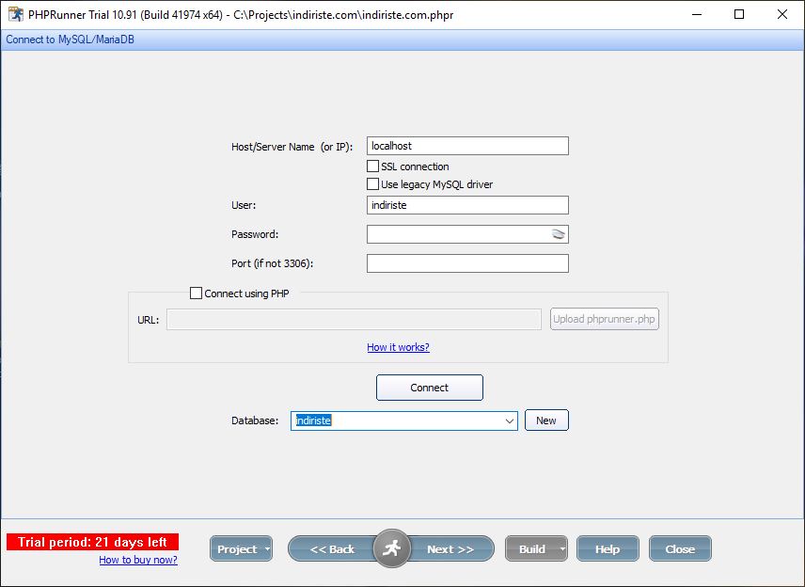
Task: Open the Project button dropdown arrow
Action: pos(267,549)
